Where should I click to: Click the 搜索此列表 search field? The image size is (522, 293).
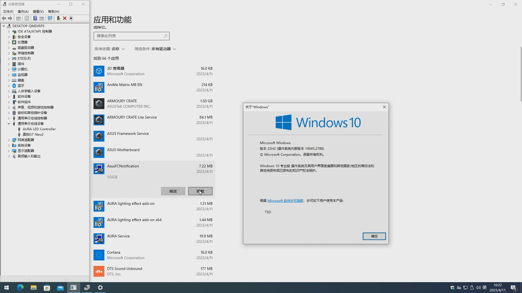[x=132, y=36]
